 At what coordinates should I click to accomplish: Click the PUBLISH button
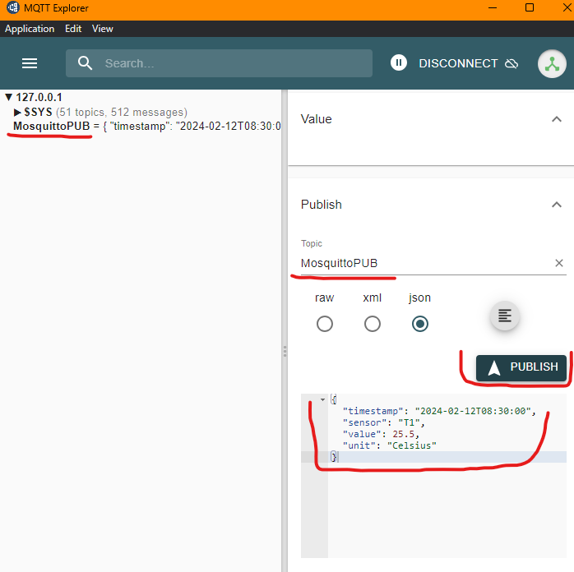click(x=521, y=367)
